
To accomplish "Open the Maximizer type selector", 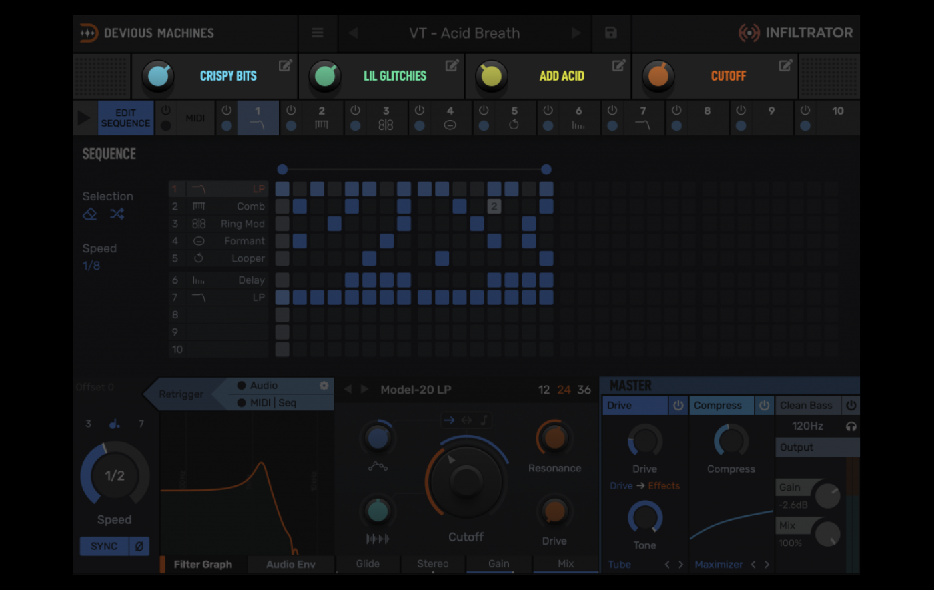I will pyautogui.click(x=719, y=565).
